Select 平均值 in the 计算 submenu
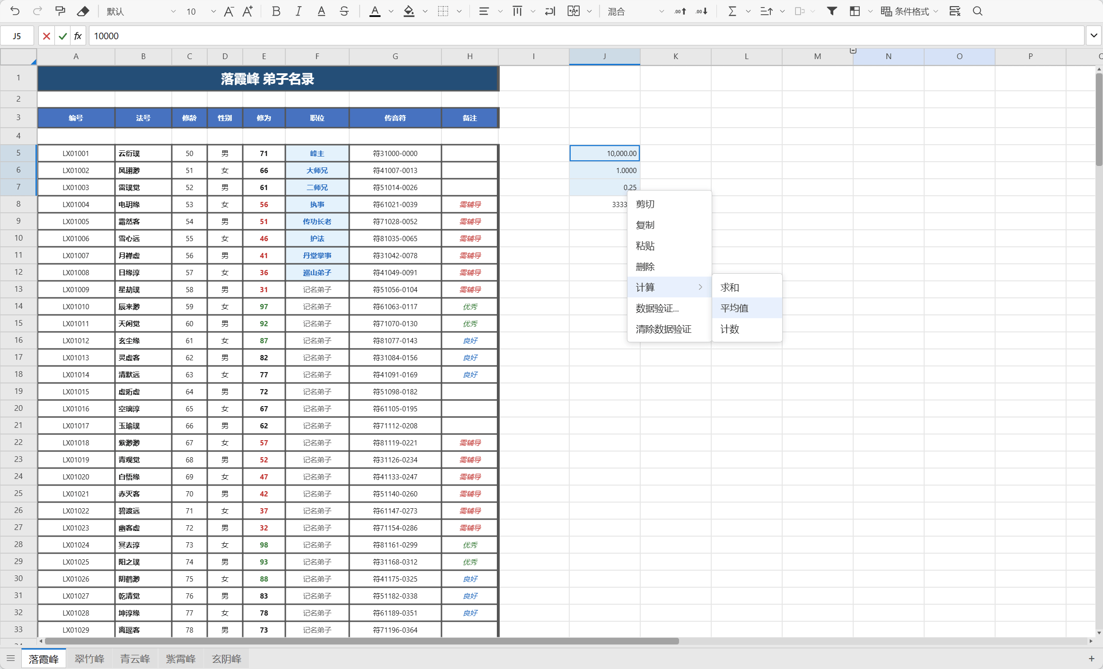1103x669 pixels. 747,308
